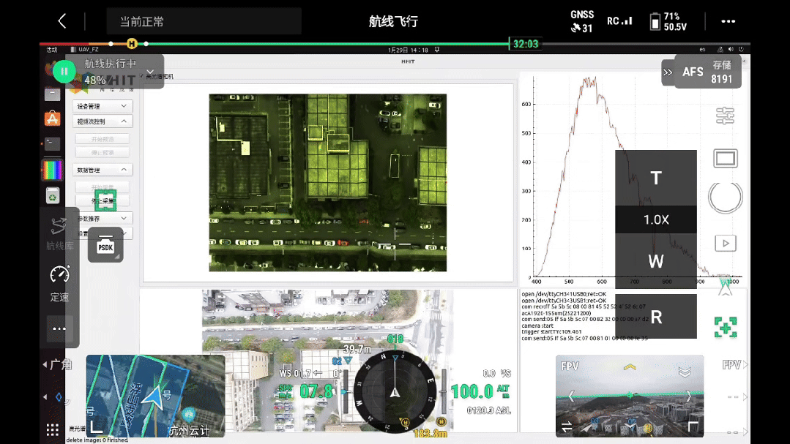The height and width of the screenshot is (444, 790).
Task: Click the PSDK device icon
Action: 105,247
